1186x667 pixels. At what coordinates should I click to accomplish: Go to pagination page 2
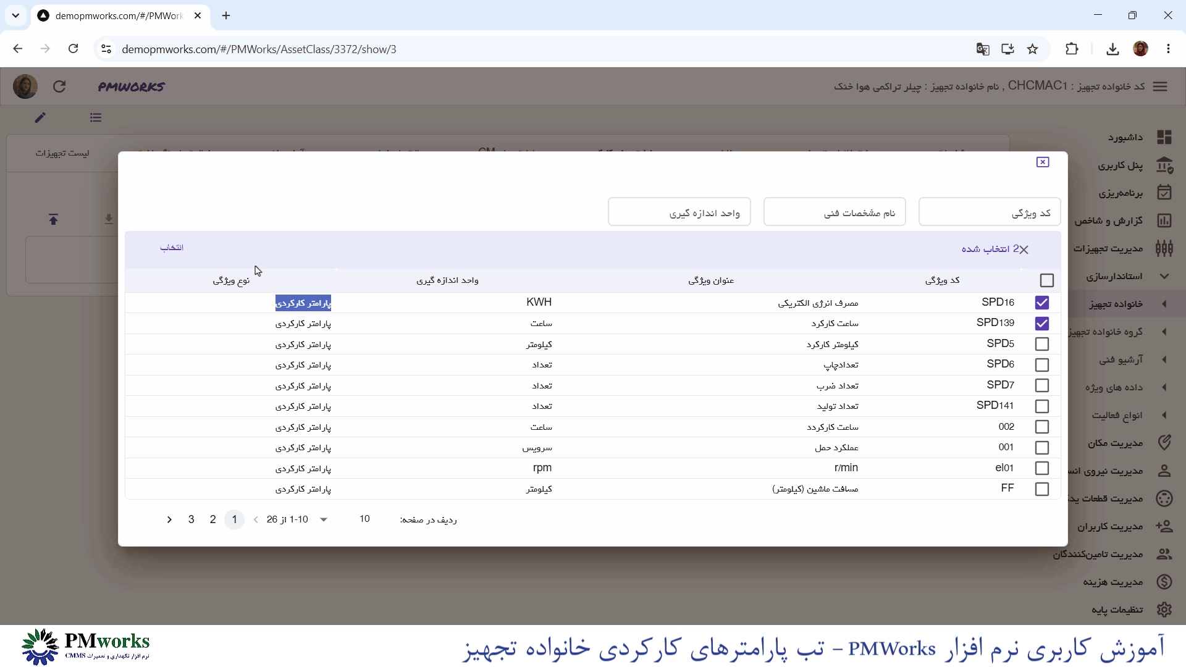(213, 520)
